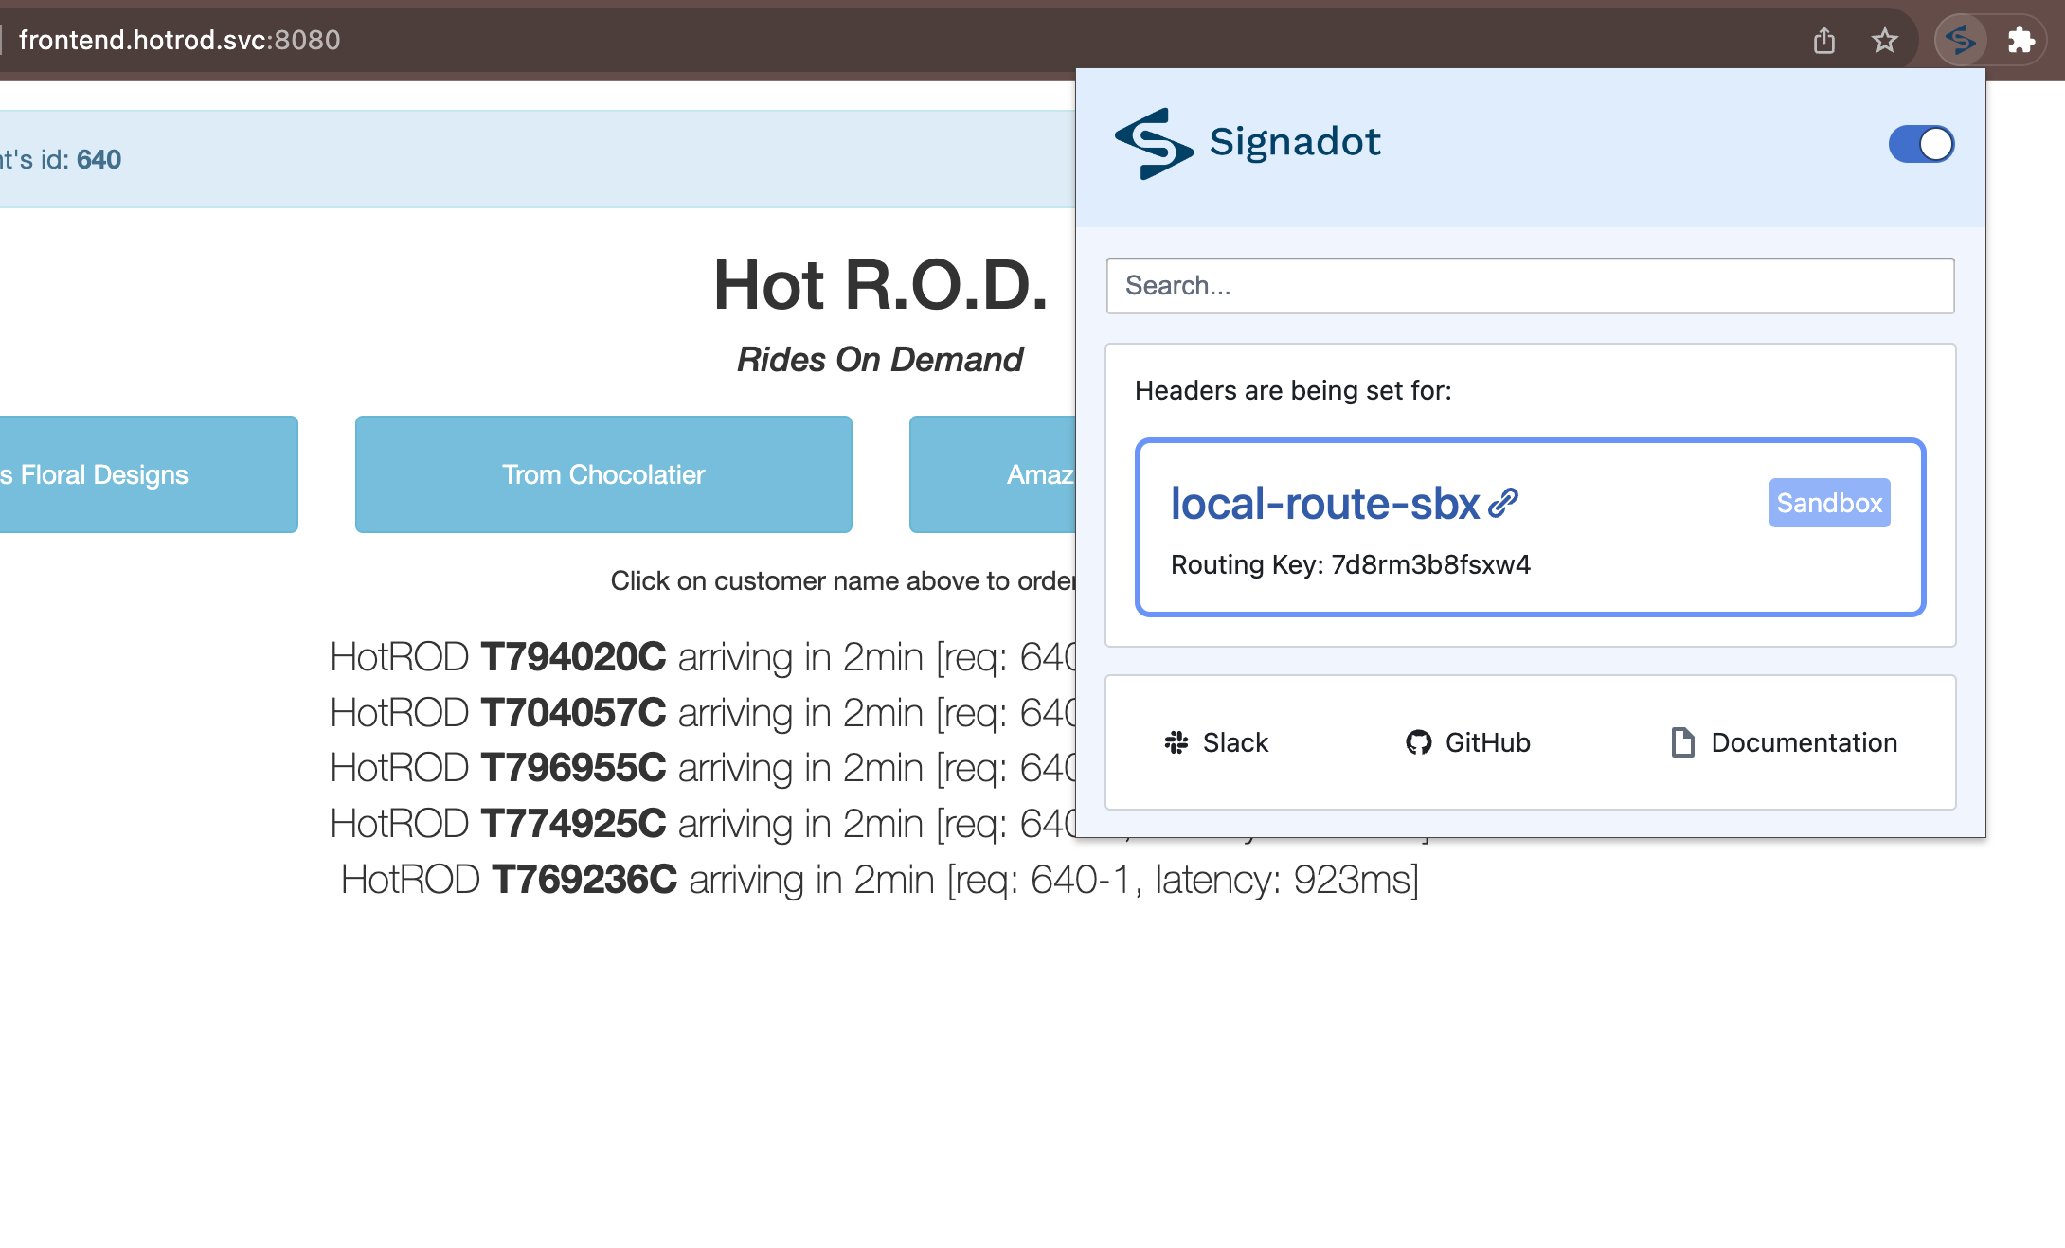Open the Extensions puzzle-piece menu
Screen dimensions: 2065x1248
pyautogui.click(x=2020, y=41)
